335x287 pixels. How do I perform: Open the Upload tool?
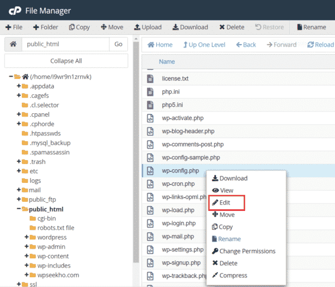[148, 27]
